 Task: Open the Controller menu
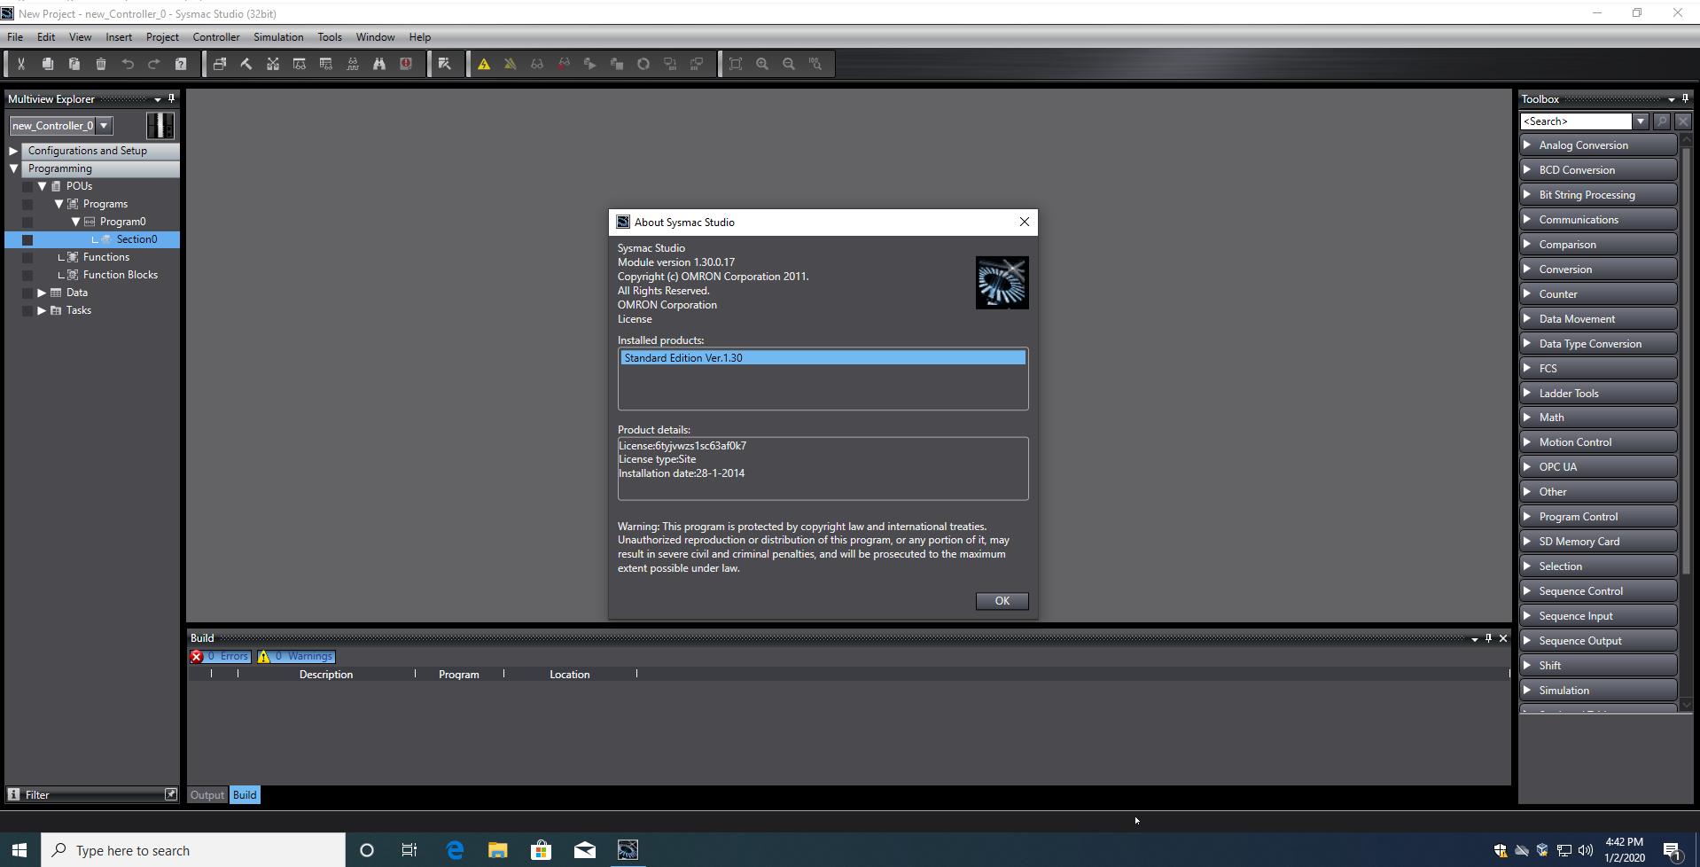216,37
